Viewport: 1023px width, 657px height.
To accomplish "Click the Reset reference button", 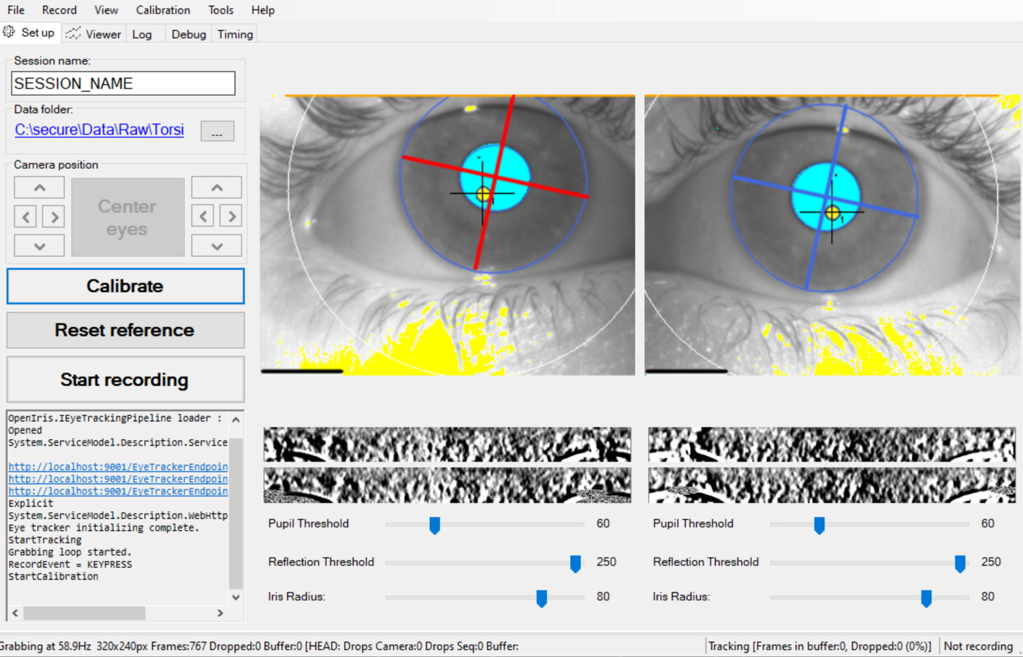I will pos(125,330).
